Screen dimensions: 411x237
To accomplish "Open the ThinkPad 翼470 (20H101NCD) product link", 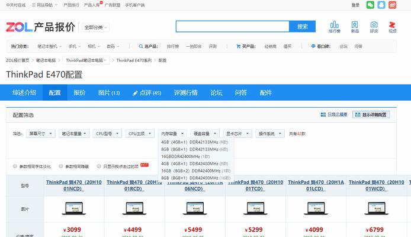I will [x=73, y=185].
